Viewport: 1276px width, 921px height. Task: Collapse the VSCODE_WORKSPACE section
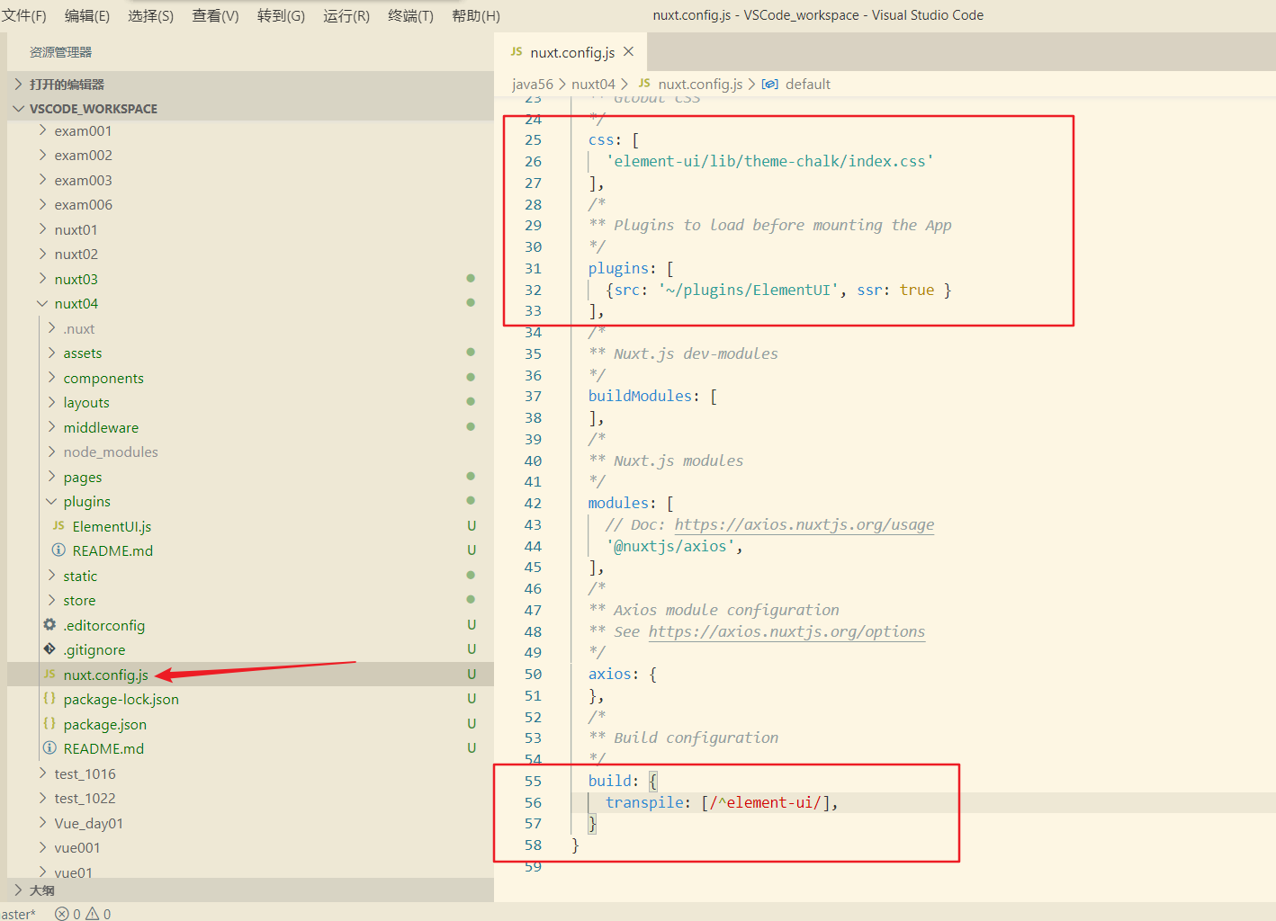[19, 108]
